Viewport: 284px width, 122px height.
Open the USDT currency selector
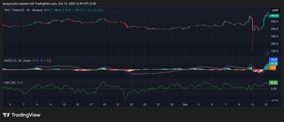[275, 10]
